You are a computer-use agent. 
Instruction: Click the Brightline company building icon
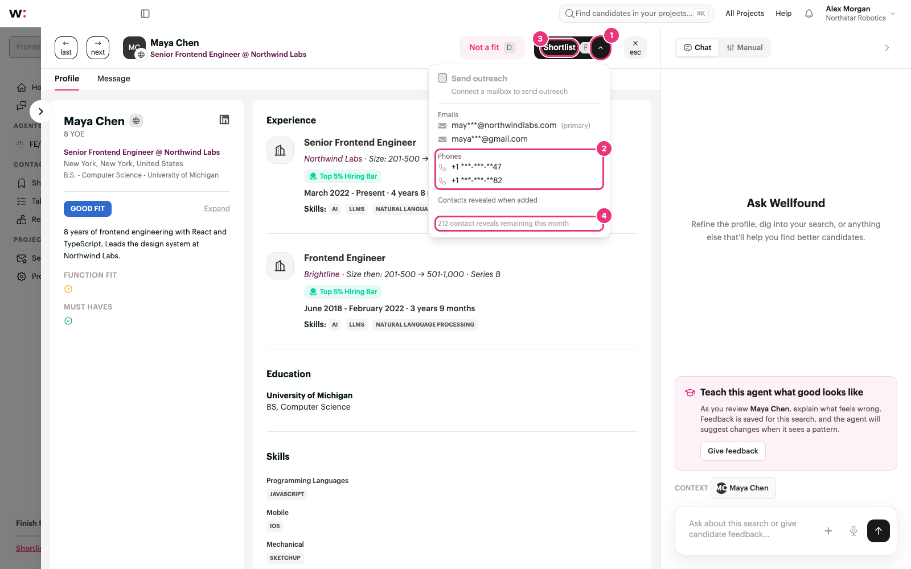[280, 266]
